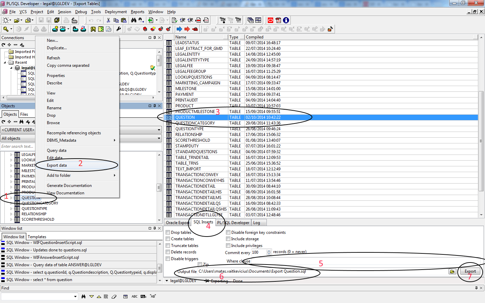This screenshot has height=303, width=485.
Task: Open the All objects filter dropdown
Action: tap(159, 138)
